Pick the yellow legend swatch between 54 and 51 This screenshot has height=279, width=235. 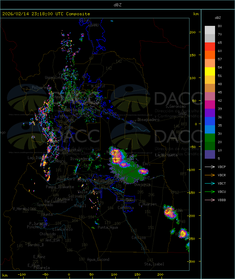(210, 71)
